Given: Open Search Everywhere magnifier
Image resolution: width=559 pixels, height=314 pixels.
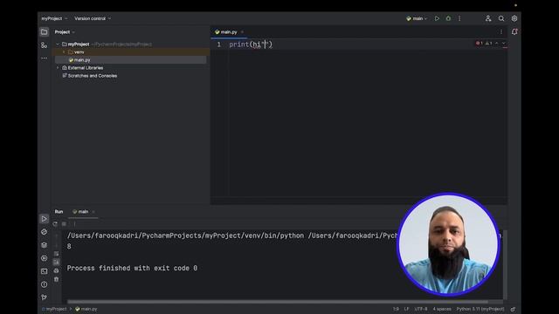Looking at the screenshot, I should coord(501,18).
